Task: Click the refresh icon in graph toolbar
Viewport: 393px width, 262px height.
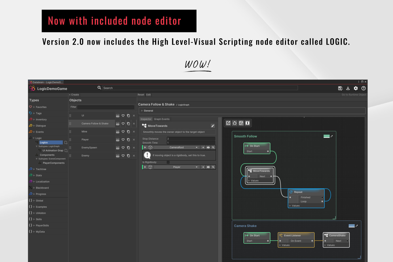Action: click(x=235, y=123)
